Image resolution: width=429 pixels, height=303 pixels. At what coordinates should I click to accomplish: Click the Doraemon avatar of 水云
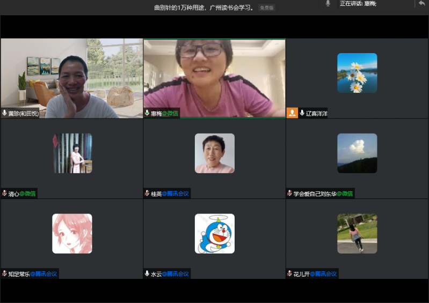pyautogui.click(x=214, y=233)
